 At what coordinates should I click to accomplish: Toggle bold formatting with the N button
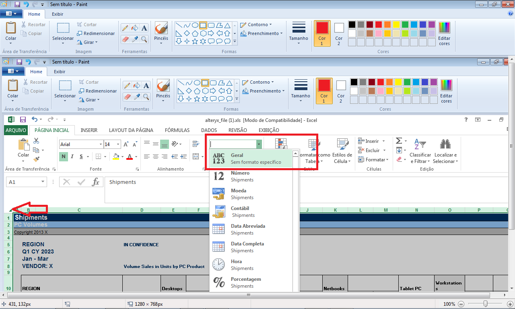pos(64,156)
